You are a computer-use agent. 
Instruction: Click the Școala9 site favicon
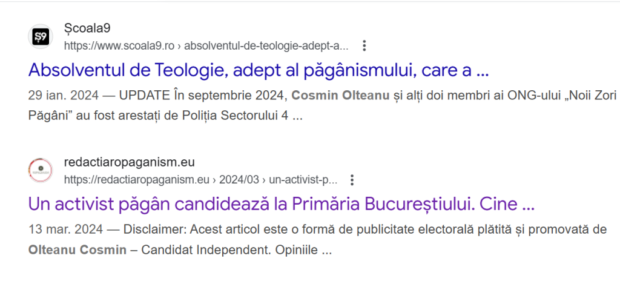tap(41, 36)
